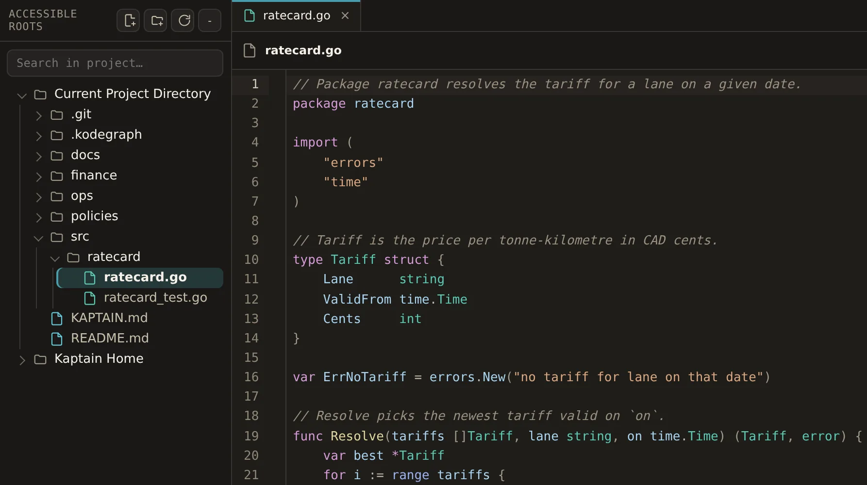Image resolution: width=867 pixels, height=485 pixels.
Task: Click "package ratecard" on line 2
Action: 353,104
